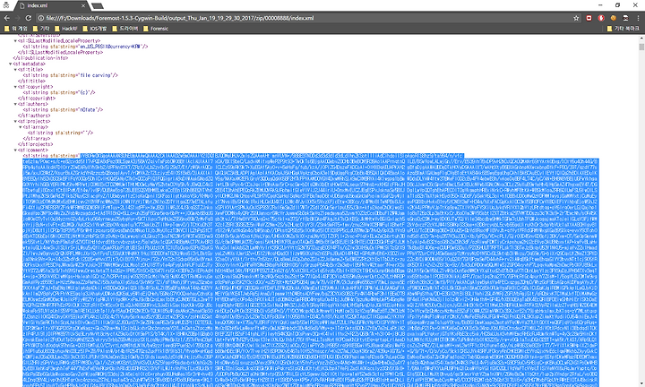Collapse the sf:title node
This screenshot has width=645, height=387.
tap(15, 70)
